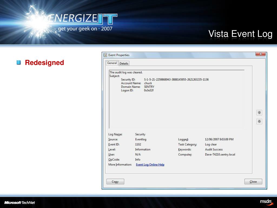The width and height of the screenshot is (277, 208).
Task: Click the 'Vista Event Log' slide title
Action: (x=240, y=34)
